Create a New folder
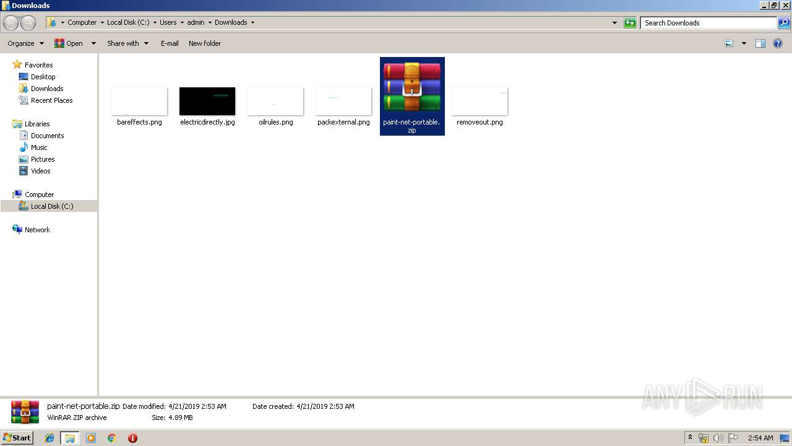This screenshot has width=792, height=446. (x=205, y=43)
